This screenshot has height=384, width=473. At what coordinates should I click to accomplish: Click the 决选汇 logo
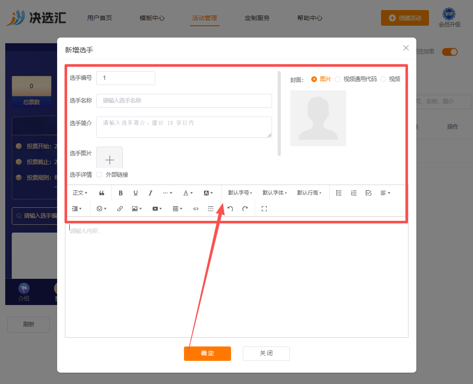coord(36,18)
